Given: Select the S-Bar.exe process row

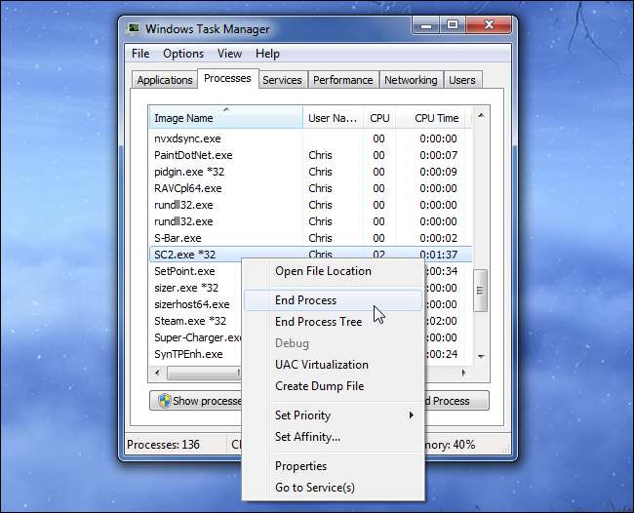Looking at the screenshot, I should point(310,238).
